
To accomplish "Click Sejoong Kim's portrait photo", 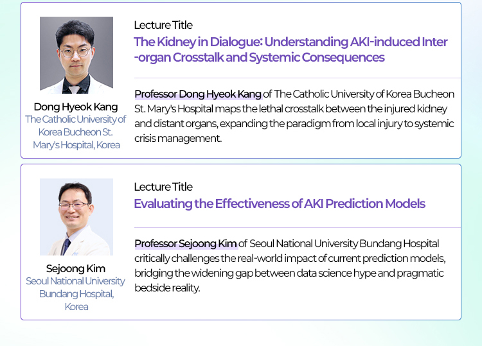I will (76, 217).
